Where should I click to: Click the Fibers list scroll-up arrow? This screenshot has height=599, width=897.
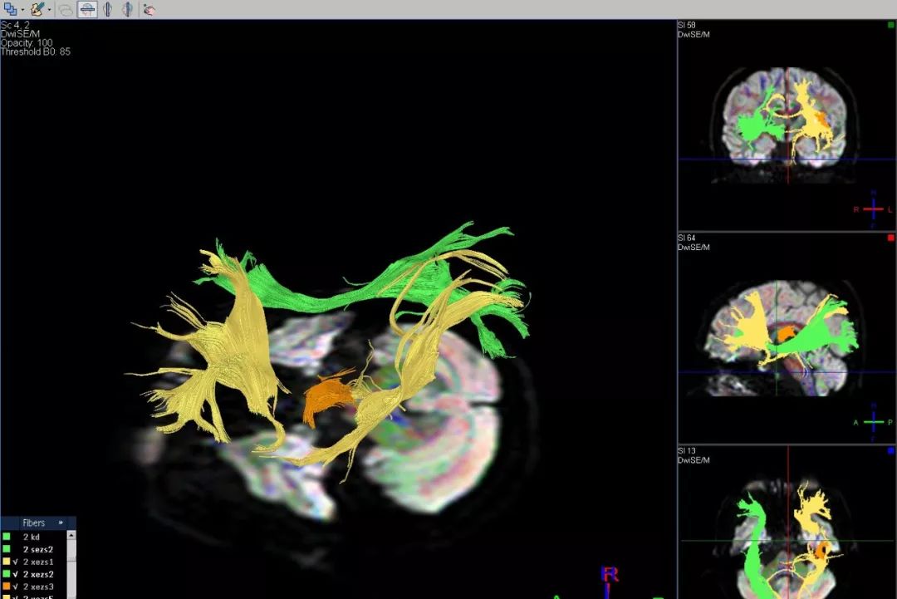[71, 535]
